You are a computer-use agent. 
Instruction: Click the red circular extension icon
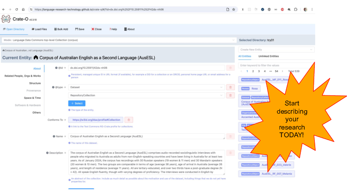tap(282, 10)
